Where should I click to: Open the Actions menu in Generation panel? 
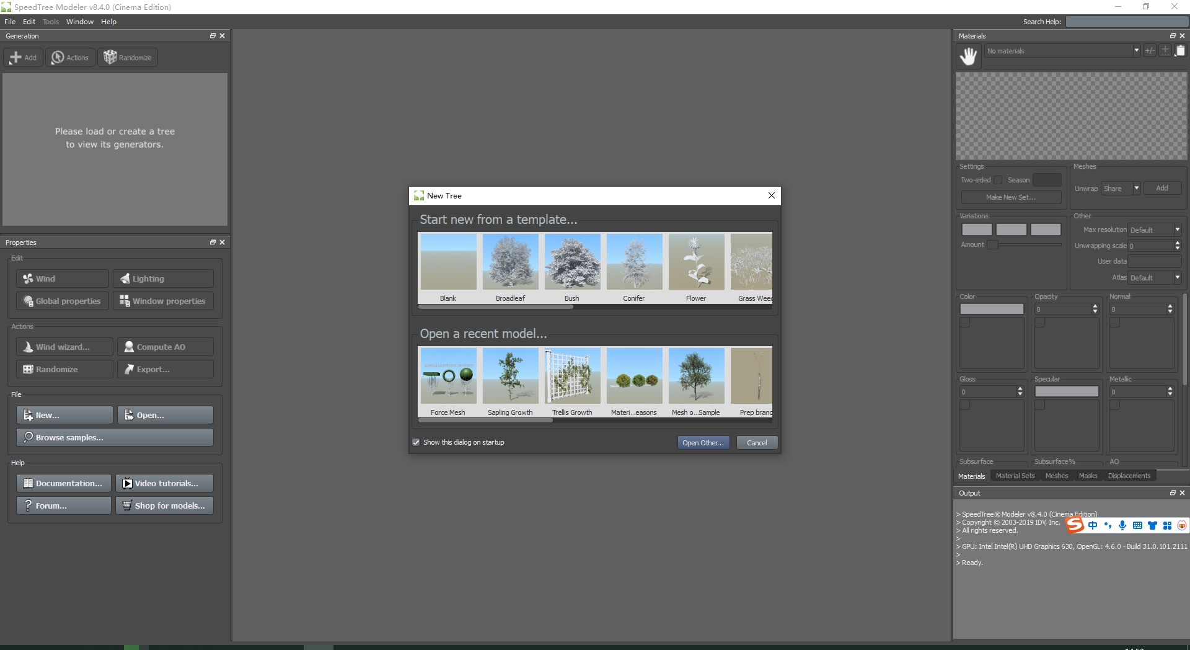pyautogui.click(x=70, y=58)
